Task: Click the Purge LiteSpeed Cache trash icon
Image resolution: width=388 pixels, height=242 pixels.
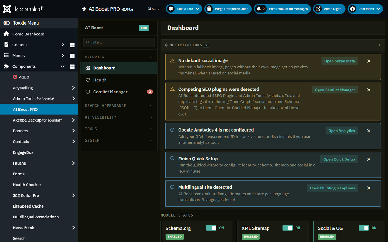Action: coord(209,9)
